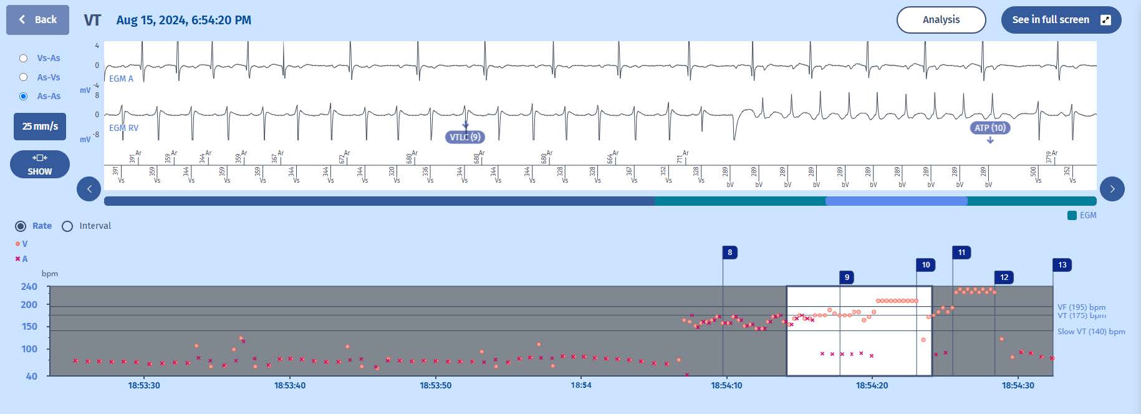Open the Analysis view

coord(940,20)
